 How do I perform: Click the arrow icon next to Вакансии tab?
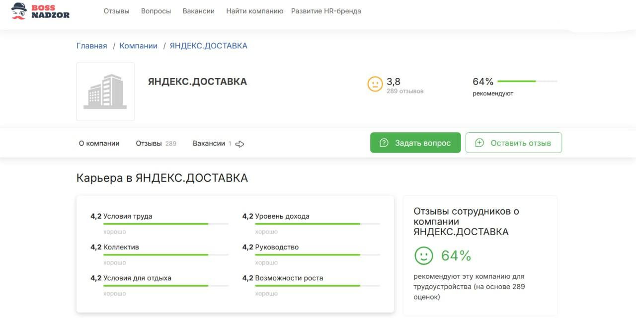click(240, 144)
